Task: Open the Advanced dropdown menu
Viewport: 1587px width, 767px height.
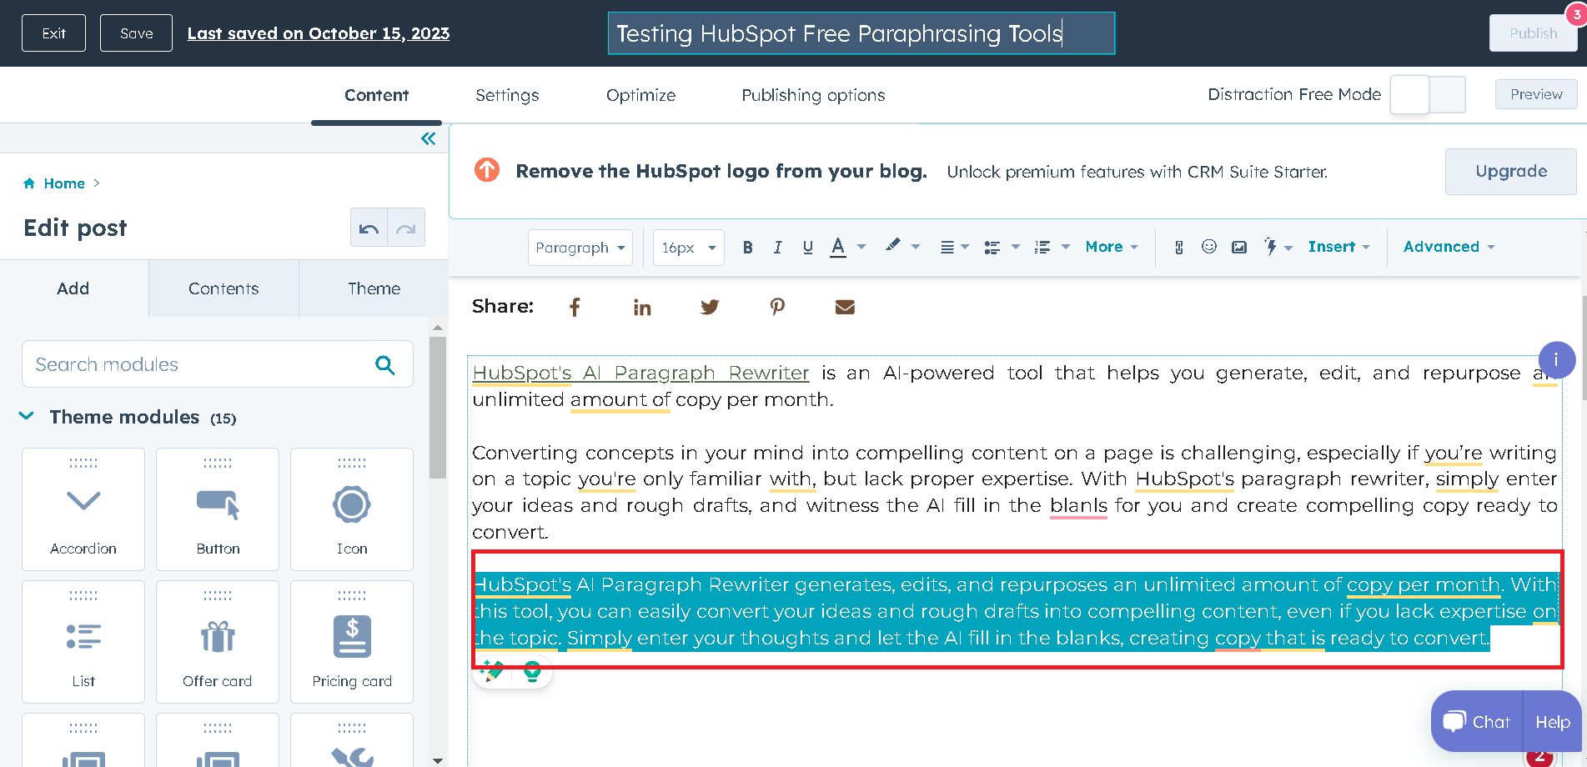Action: pyautogui.click(x=1449, y=247)
